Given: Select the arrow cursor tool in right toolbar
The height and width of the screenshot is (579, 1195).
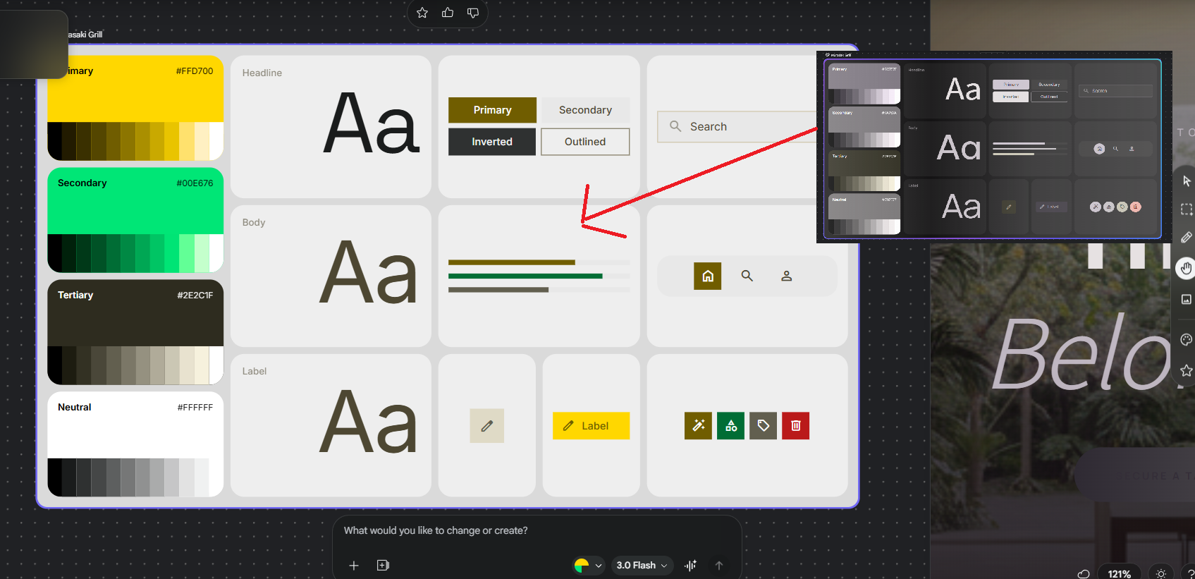Looking at the screenshot, I should 1187,181.
